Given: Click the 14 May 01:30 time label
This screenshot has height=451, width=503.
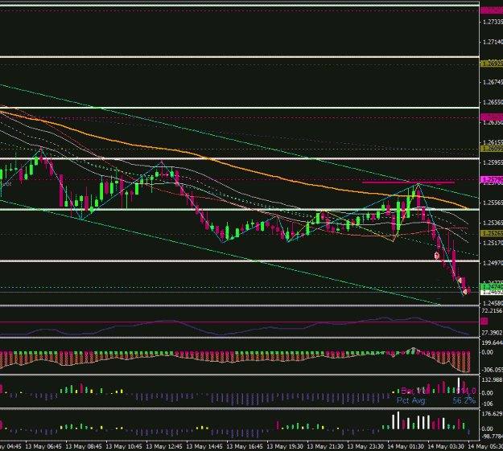Looking at the screenshot, I should (406, 446).
